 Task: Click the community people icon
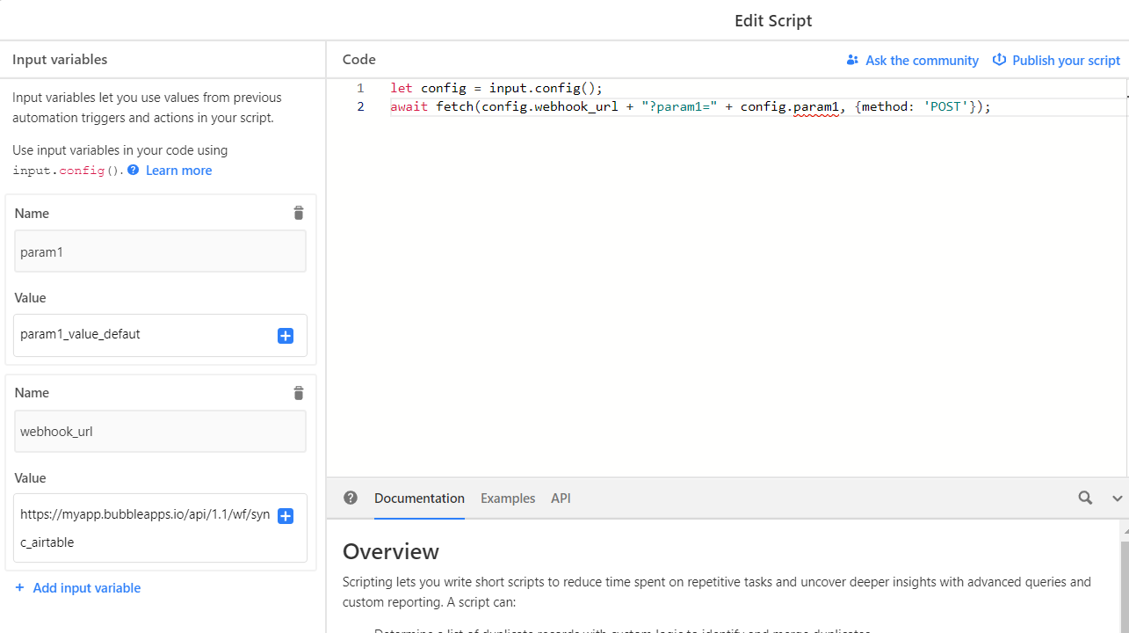852,60
